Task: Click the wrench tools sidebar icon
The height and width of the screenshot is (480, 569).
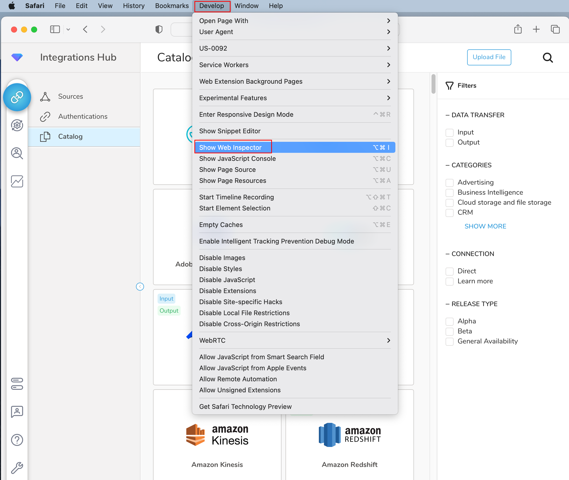Action: [17, 468]
